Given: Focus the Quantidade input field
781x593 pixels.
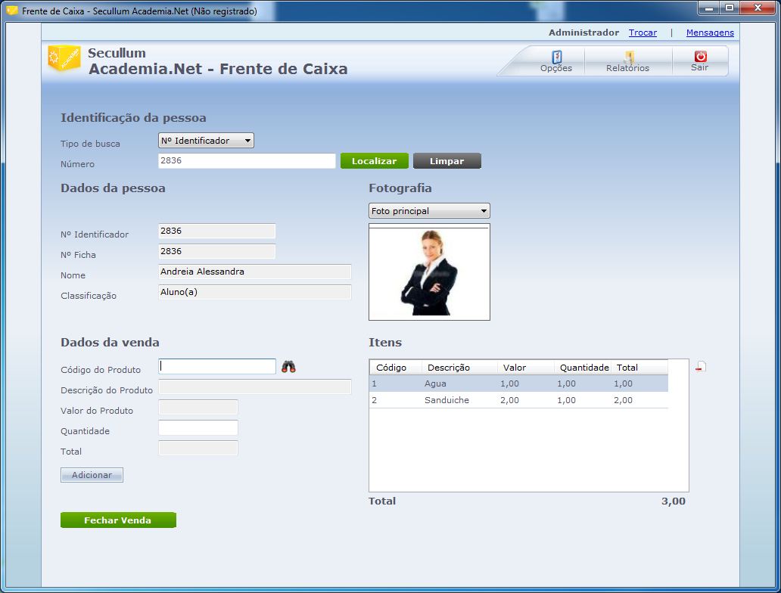Looking at the screenshot, I should click(x=198, y=427).
